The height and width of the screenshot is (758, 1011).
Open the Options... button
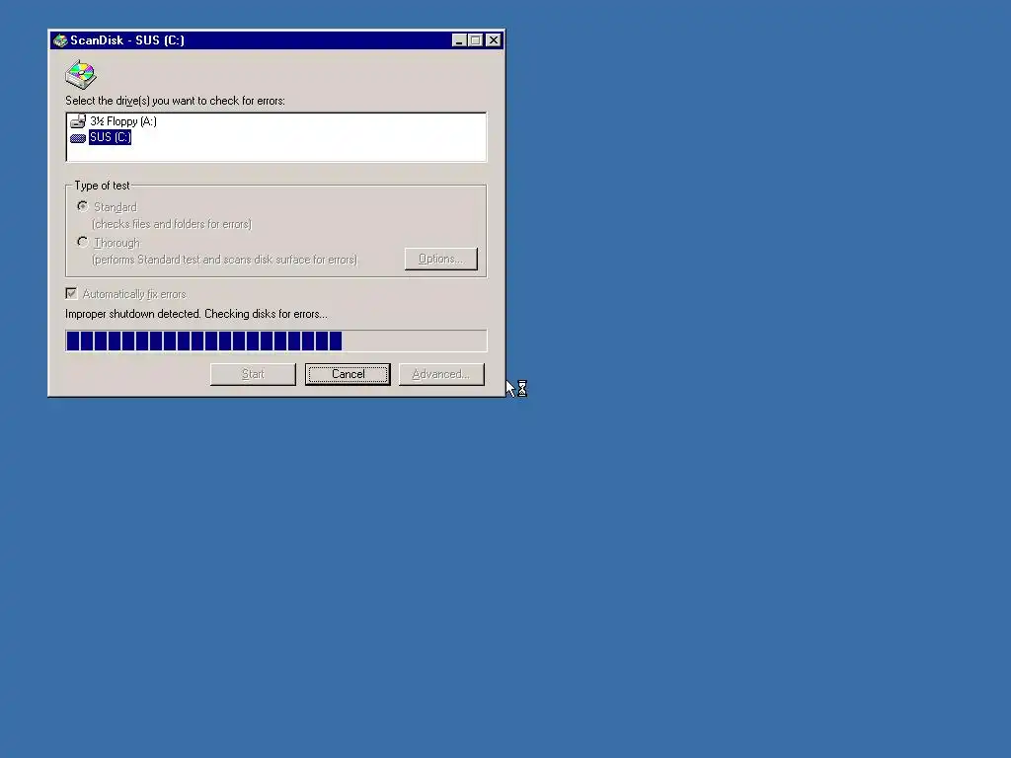(441, 259)
